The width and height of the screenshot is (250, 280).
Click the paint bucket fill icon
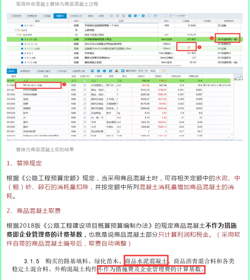click(170, 16)
